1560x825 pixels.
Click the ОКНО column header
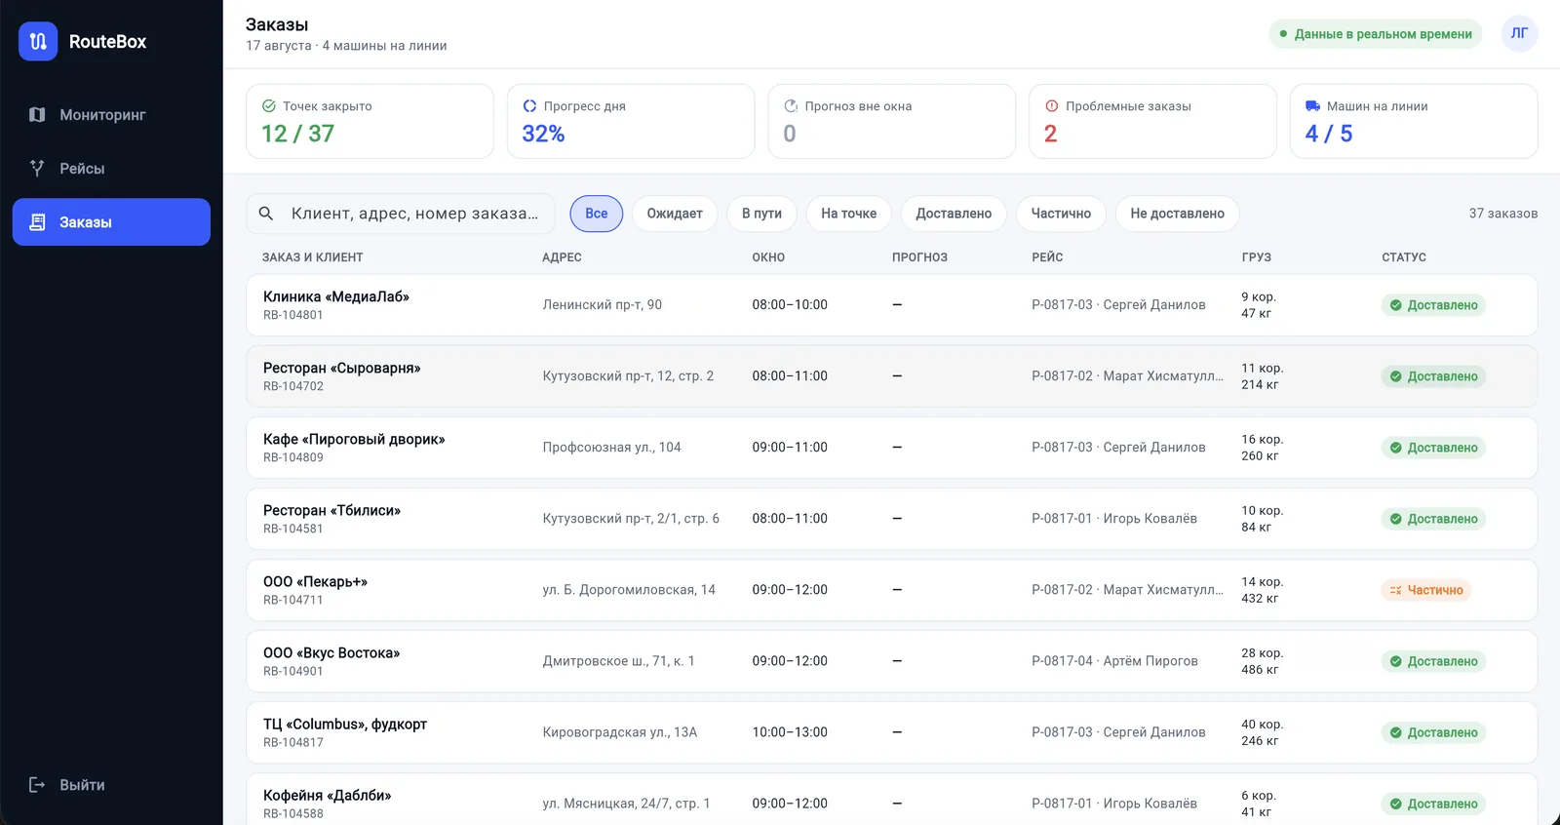click(x=768, y=257)
